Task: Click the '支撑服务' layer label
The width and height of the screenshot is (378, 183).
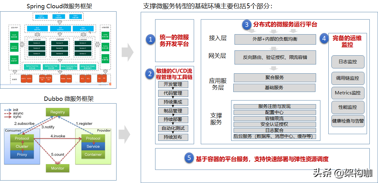Action: (x=216, y=119)
